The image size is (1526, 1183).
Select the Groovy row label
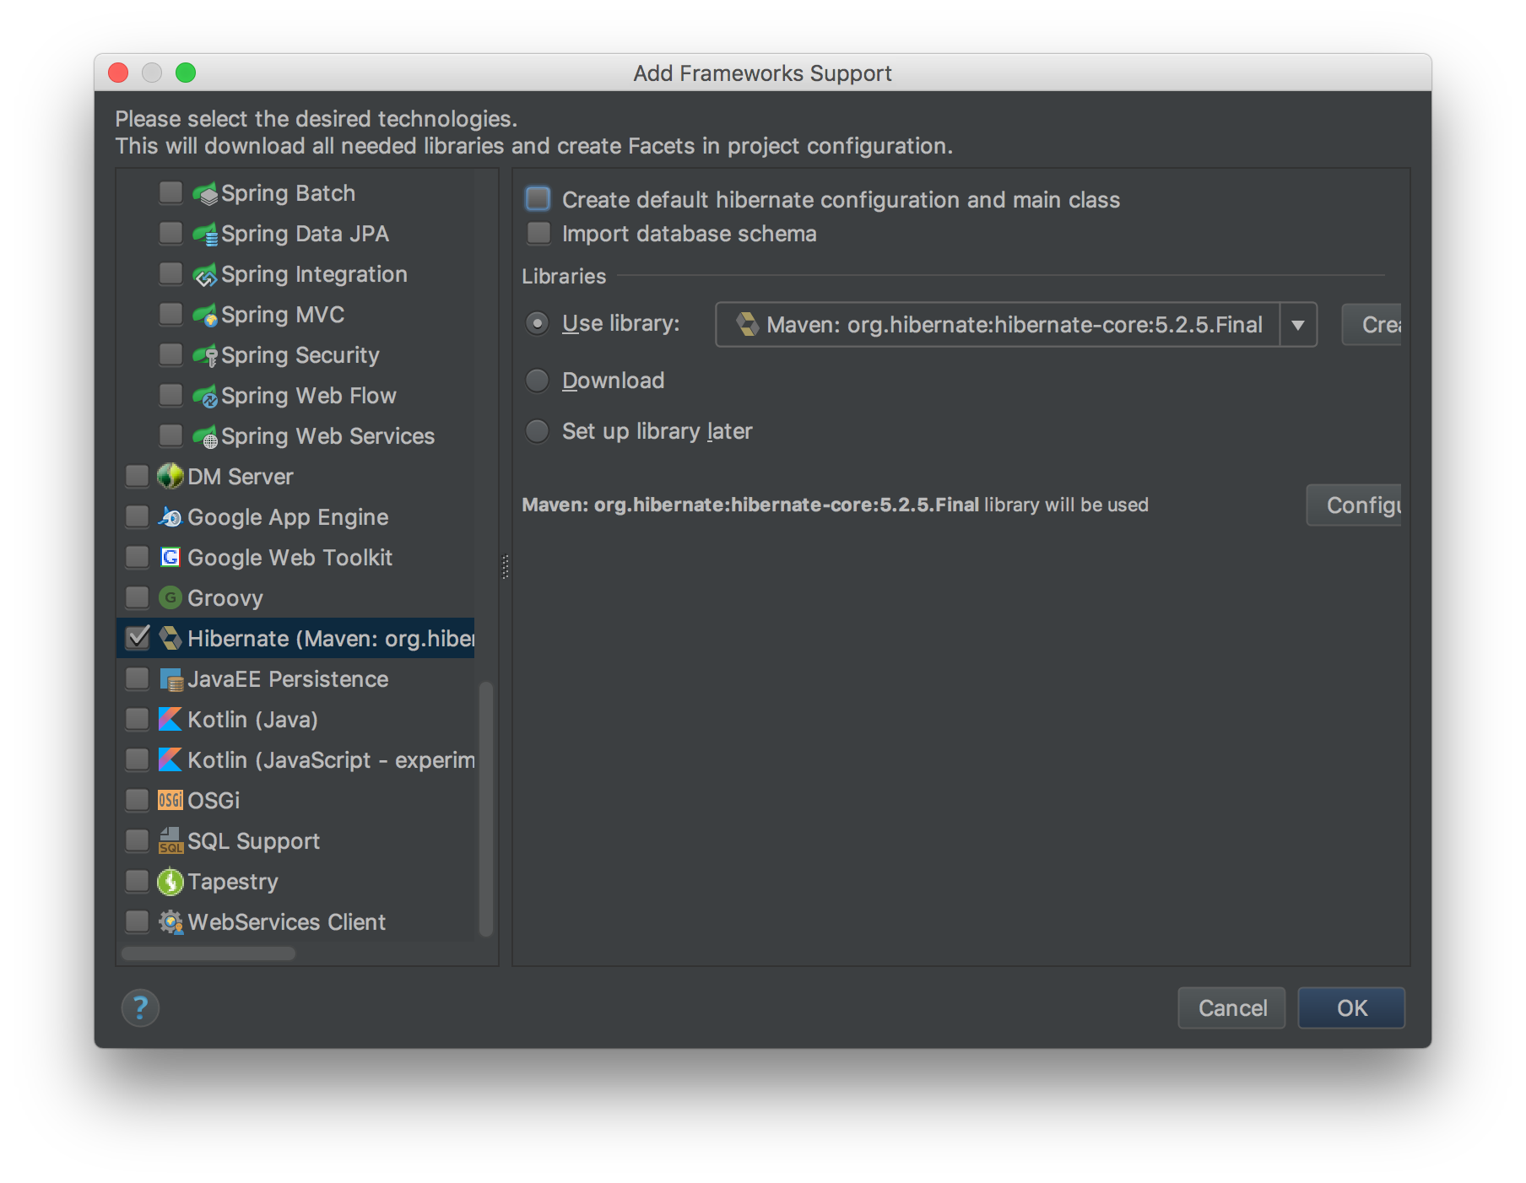(x=225, y=598)
